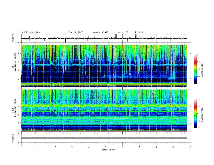Click the "VLF Spectra" plot title
The width and height of the screenshot is (214, 165).
click(31, 32)
